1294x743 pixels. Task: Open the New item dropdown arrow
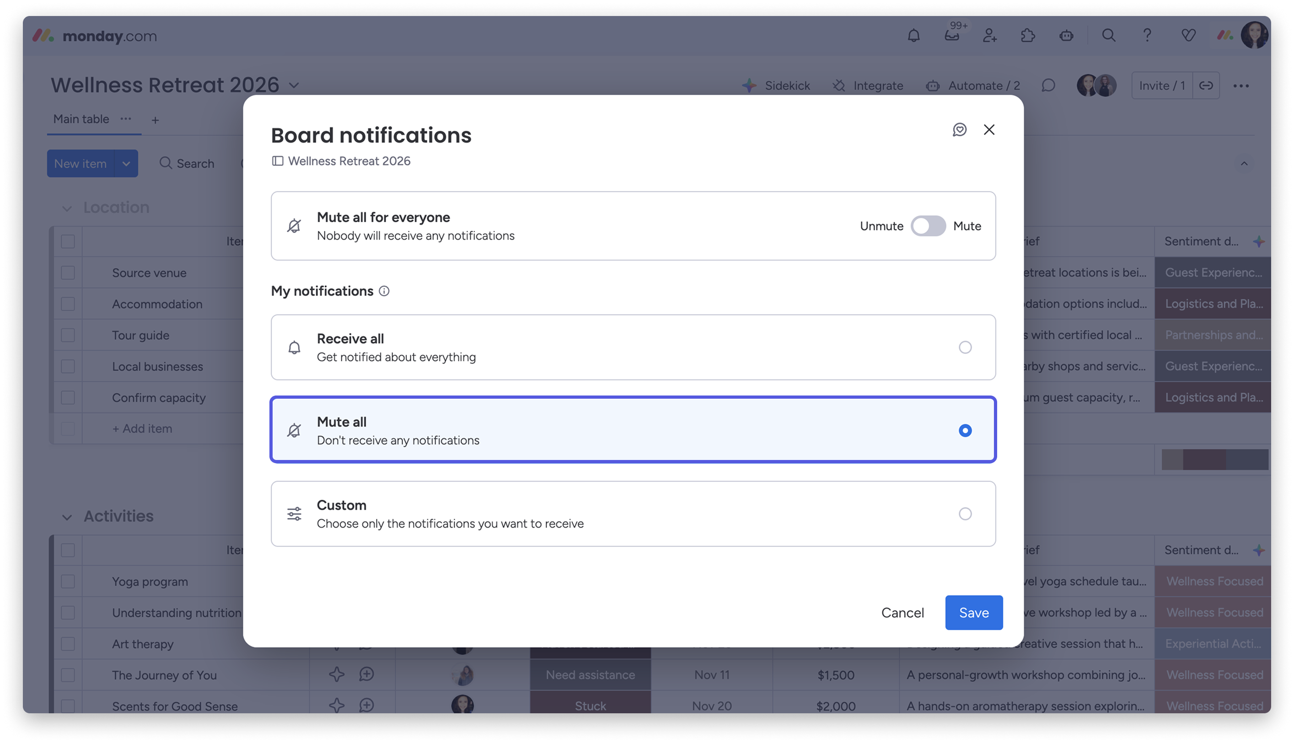pyautogui.click(x=126, y=164)
